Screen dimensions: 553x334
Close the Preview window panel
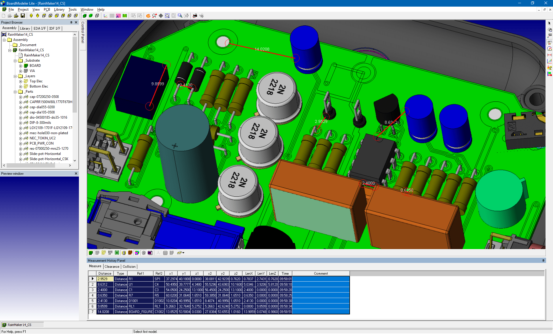coord(76,173)
